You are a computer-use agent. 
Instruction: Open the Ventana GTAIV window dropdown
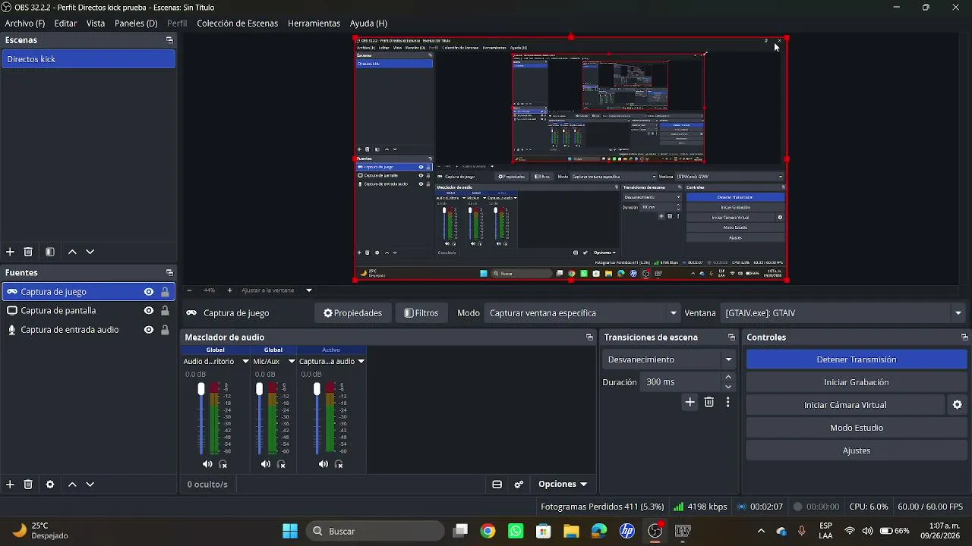(843, 313)
